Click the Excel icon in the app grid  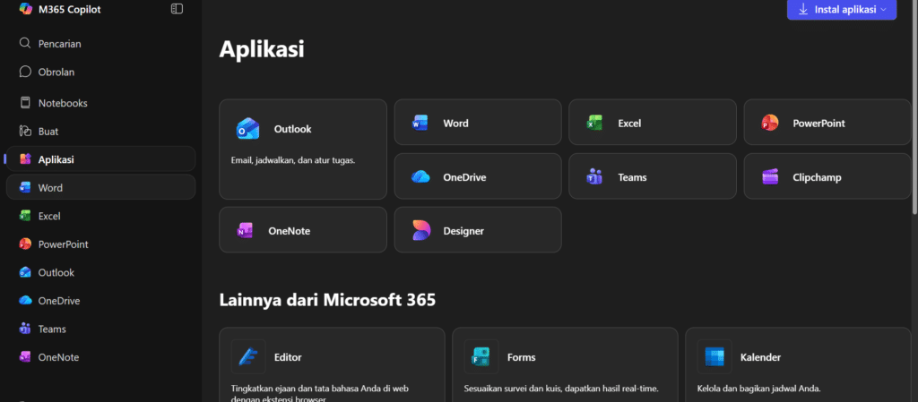click(x=595, y=123)
